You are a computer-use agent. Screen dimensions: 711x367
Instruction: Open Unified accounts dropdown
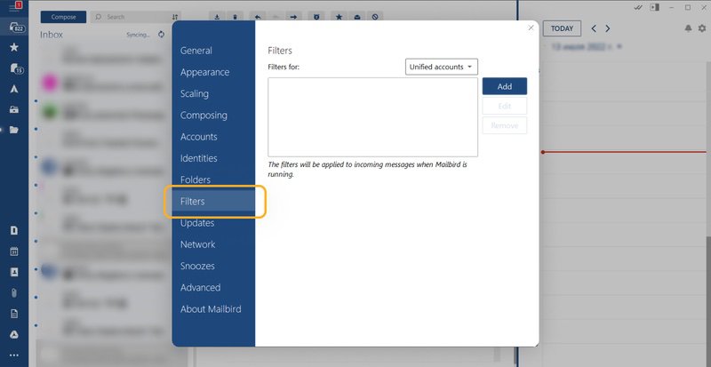[441, 67]
